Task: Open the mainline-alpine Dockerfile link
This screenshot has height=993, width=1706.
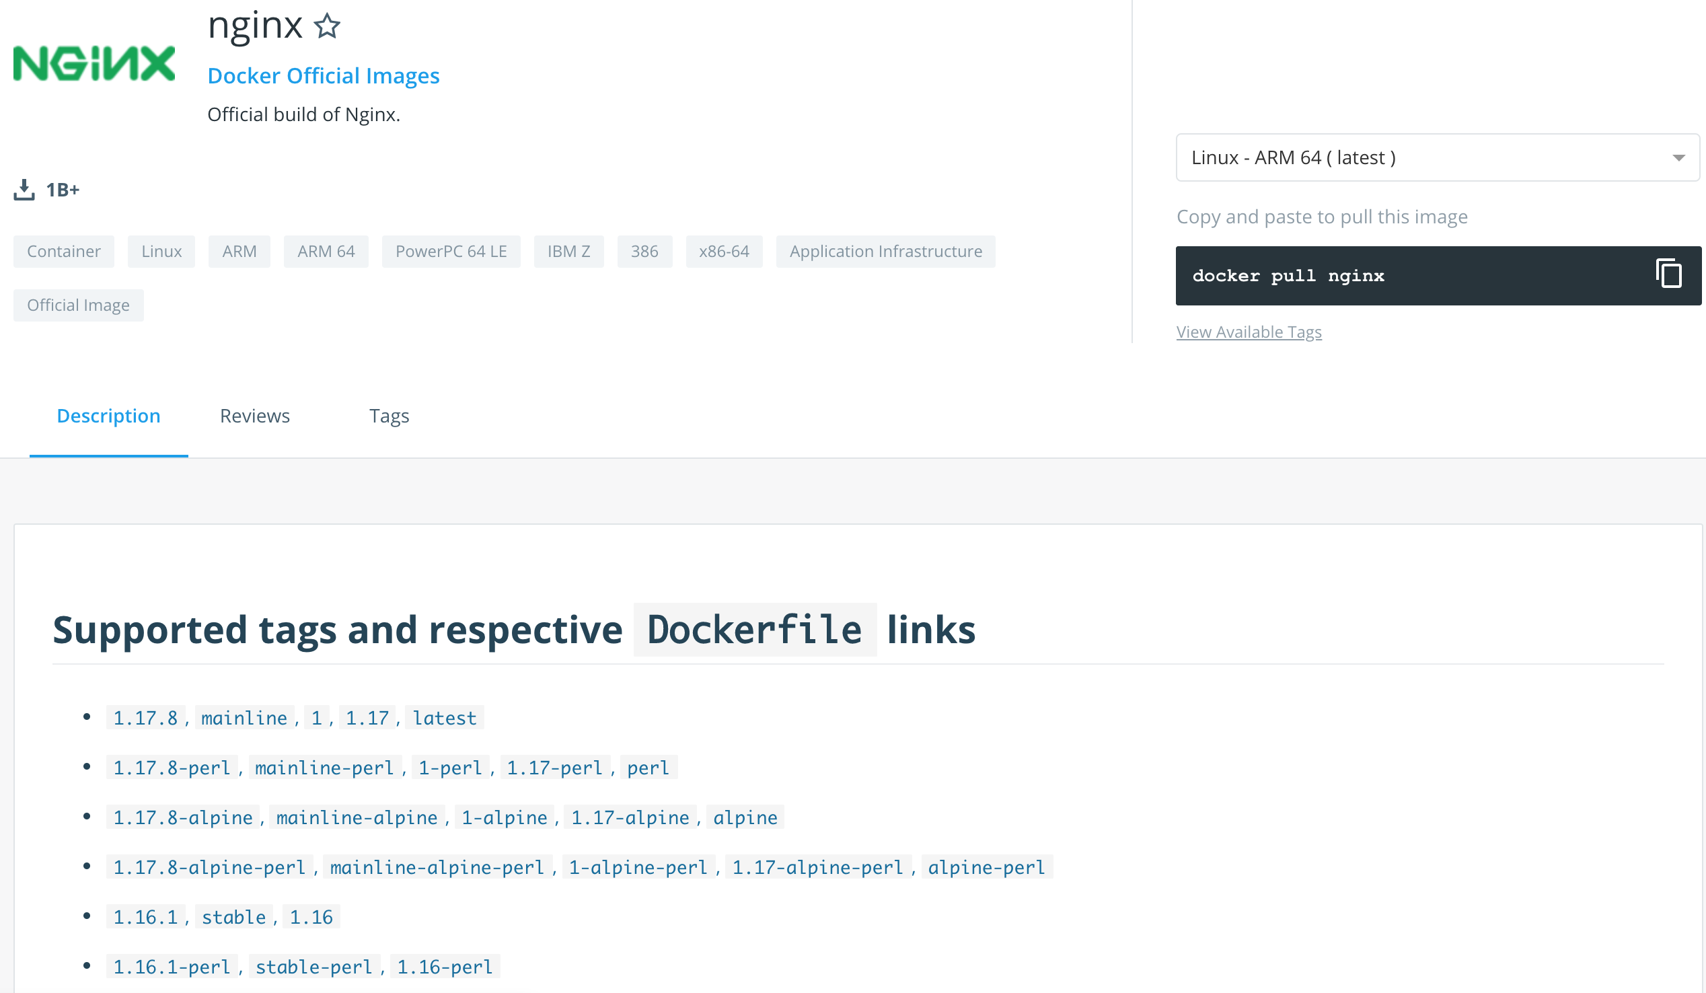Action: (x=357, y=817)
